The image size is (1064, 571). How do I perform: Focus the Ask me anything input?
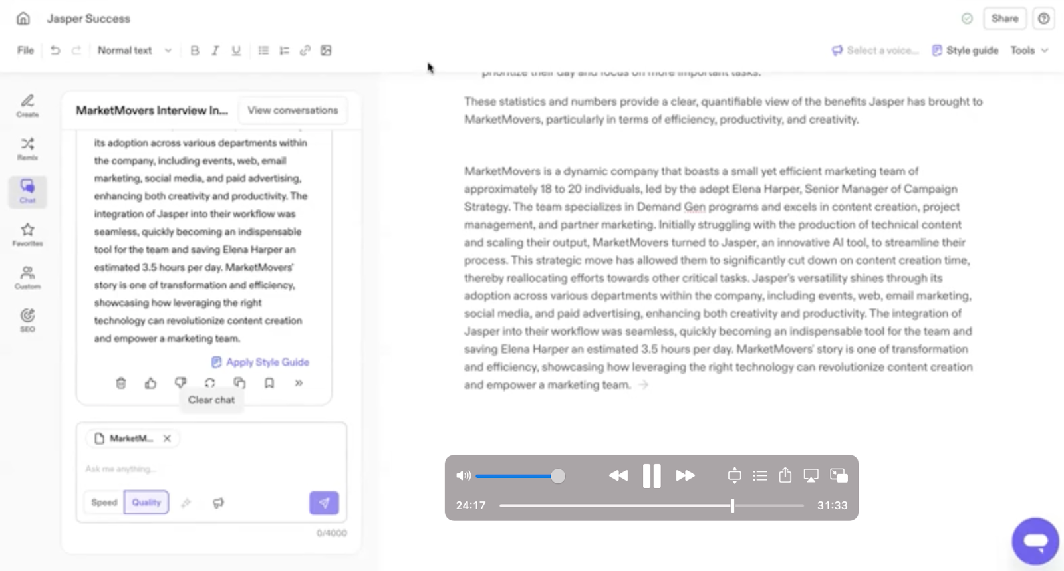click(x=211, y=469)
